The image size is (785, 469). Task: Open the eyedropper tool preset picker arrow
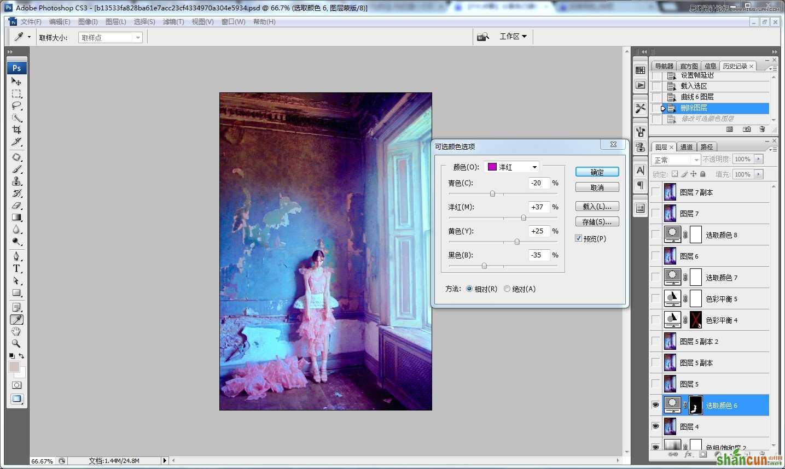30,37
